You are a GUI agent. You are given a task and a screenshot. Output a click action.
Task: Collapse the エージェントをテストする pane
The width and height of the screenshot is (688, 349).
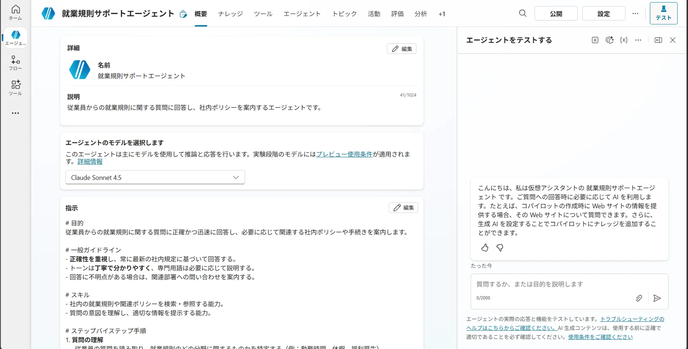tap(658, 40)
